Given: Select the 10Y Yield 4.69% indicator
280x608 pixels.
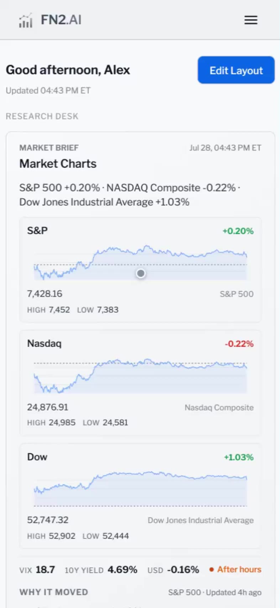Looking at the screenshot, I should click(x=101, y=569).
